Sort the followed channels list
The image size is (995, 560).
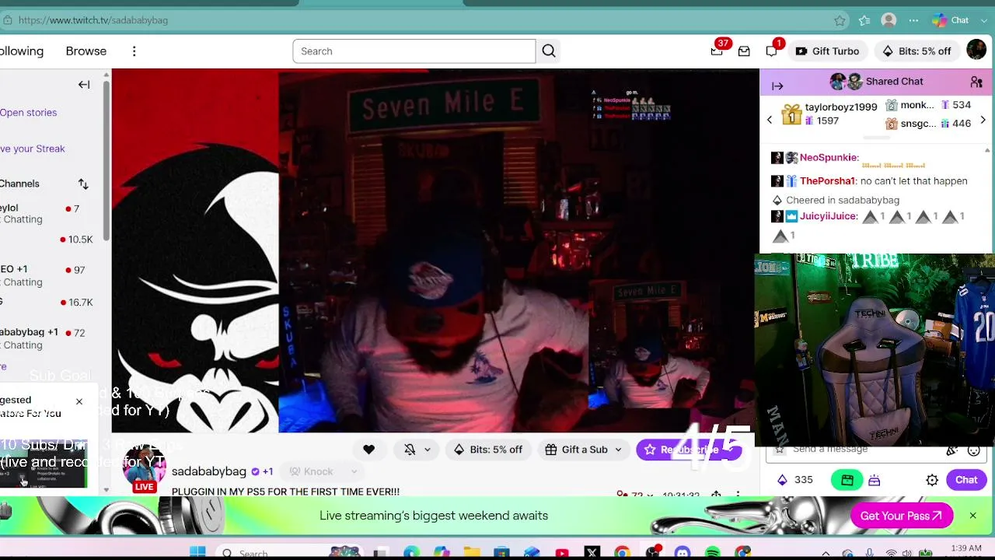coord(83,184)
